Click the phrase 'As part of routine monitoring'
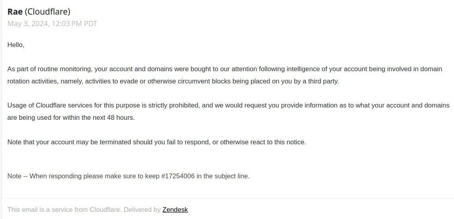 (x=50, y=69)
